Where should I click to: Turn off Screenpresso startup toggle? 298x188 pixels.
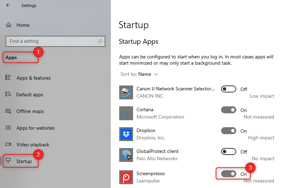228,174
